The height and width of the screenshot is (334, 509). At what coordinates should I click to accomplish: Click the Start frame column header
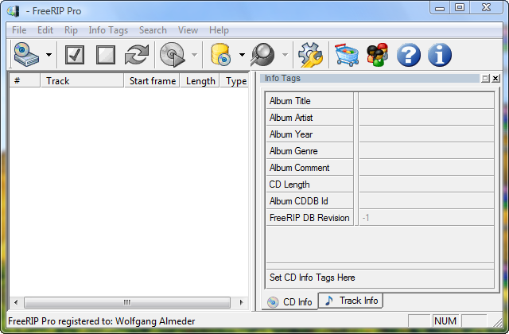(152, 80)
